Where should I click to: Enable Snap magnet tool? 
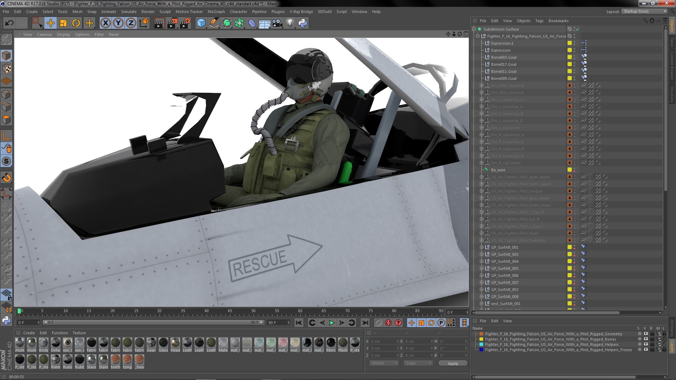pyautogui.click(x=6, y=178)
